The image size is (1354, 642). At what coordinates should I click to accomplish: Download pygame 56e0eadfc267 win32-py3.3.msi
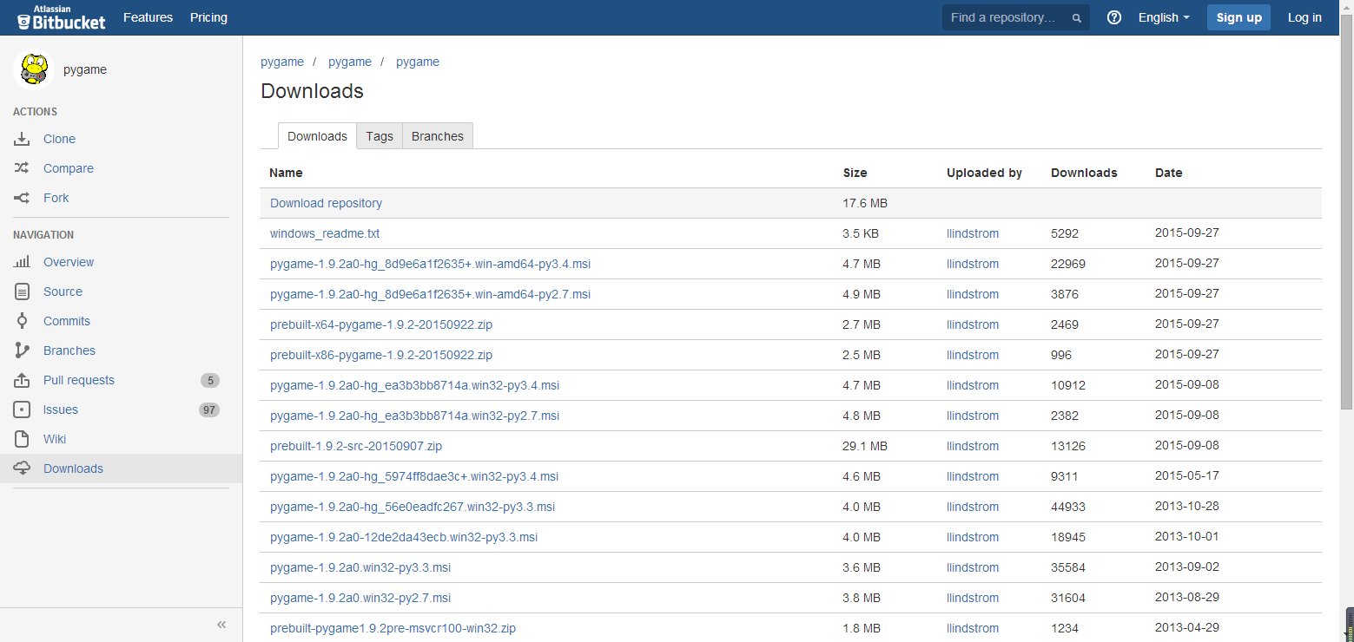[413, 507]
